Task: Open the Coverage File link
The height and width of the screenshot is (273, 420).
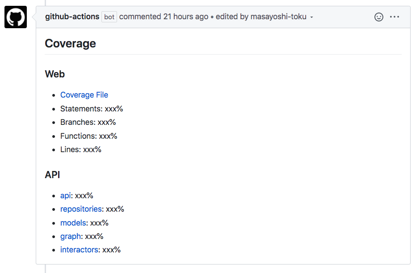Action: tap(84, 95)
